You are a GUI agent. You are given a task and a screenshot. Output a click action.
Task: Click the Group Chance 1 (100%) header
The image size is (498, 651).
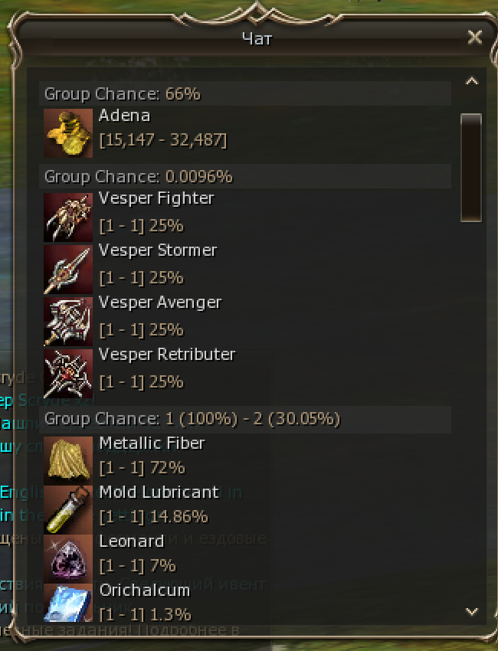[245, 419]
